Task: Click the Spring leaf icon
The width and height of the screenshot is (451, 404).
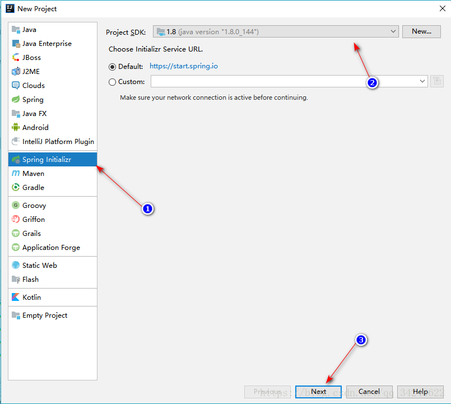Action: [16, 100]
